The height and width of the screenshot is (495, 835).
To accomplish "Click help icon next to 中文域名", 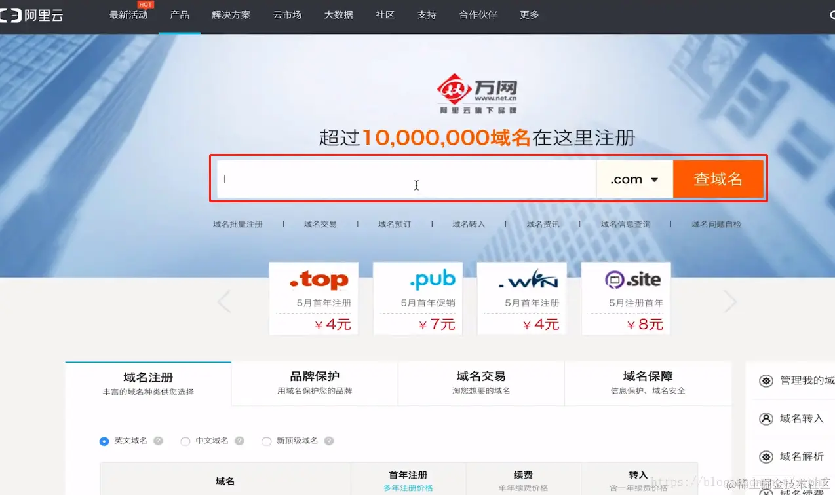I will click(239, 441).
